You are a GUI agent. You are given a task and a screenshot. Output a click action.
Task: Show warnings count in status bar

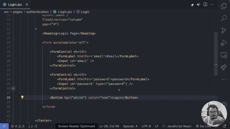21,126
